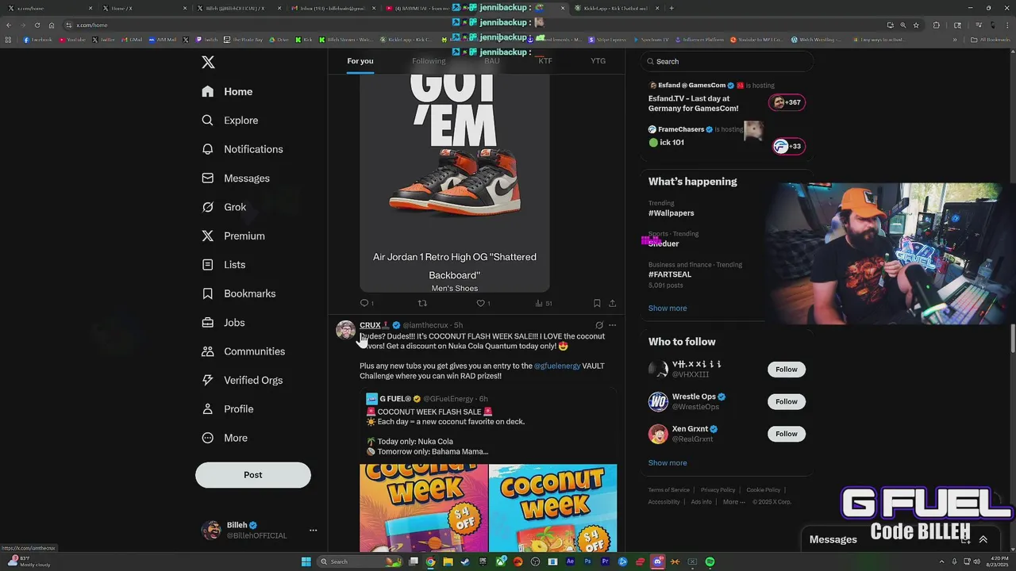The height and width of the screenshot is (571, 1016).
Task: Open the CRUX profile name link
Action: [370, 325]
